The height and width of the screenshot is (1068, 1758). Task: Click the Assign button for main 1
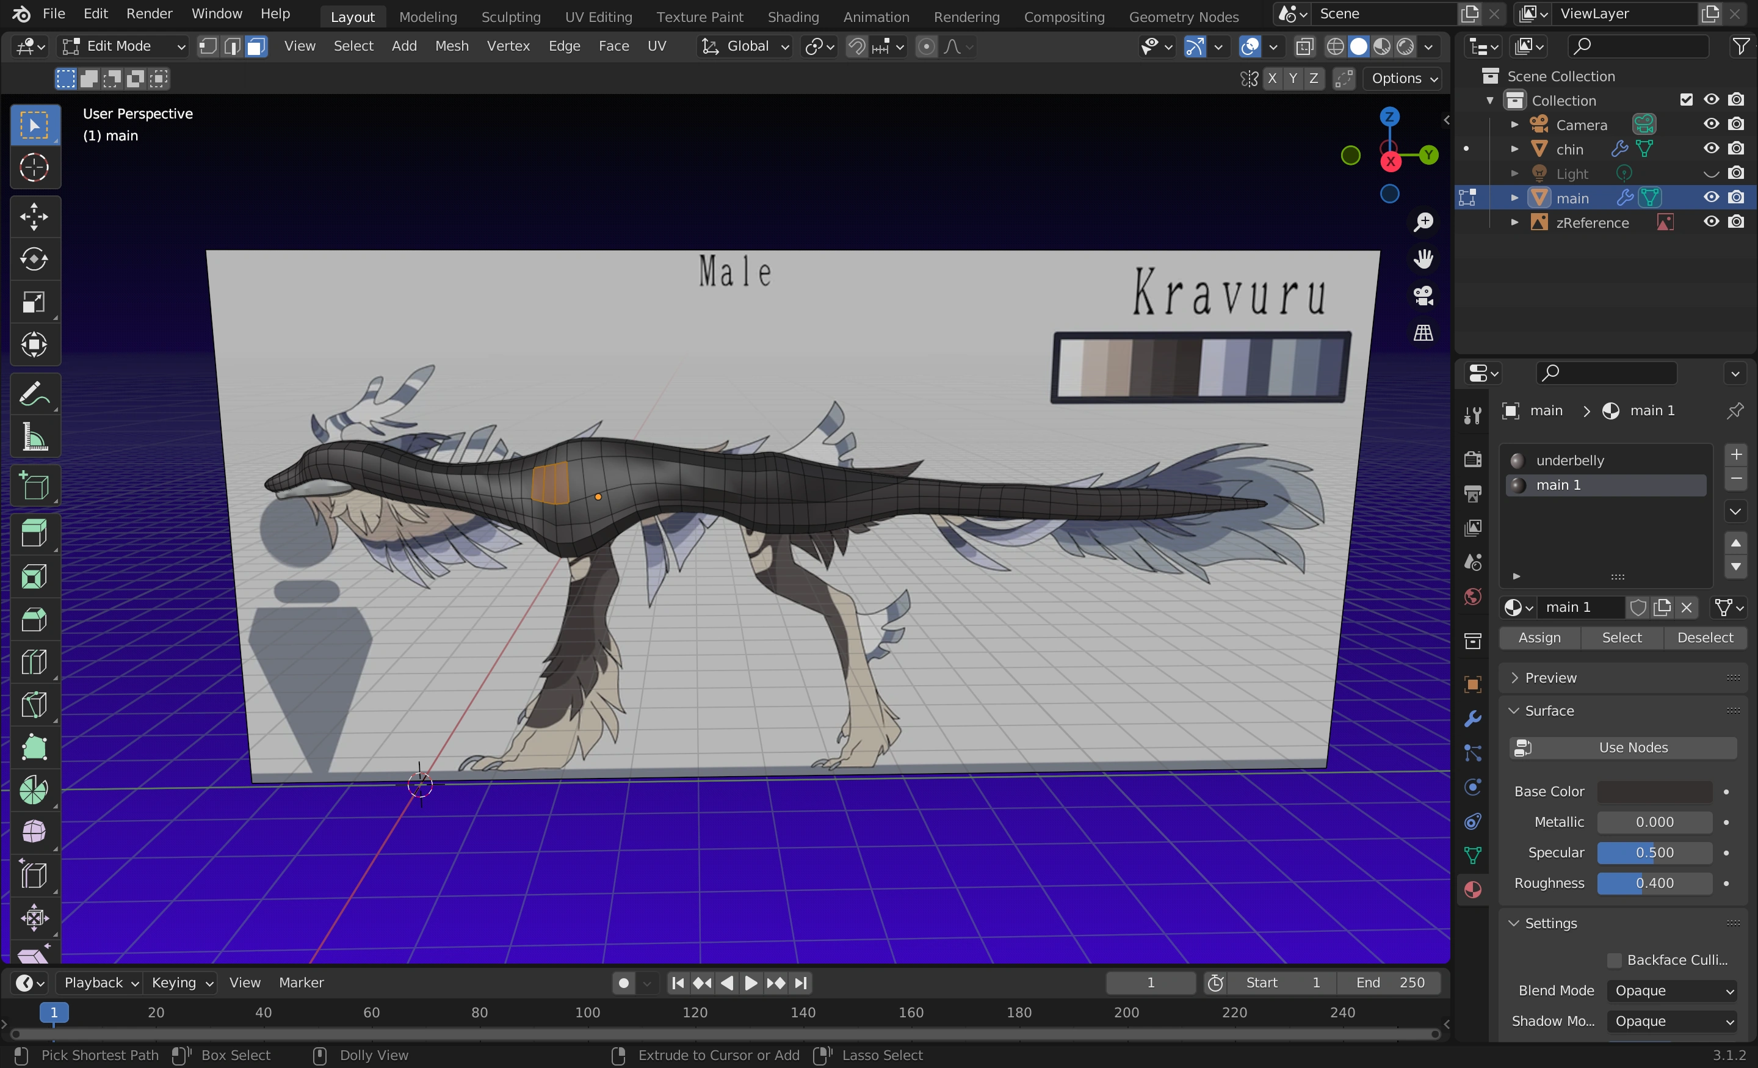point(1538,638)
